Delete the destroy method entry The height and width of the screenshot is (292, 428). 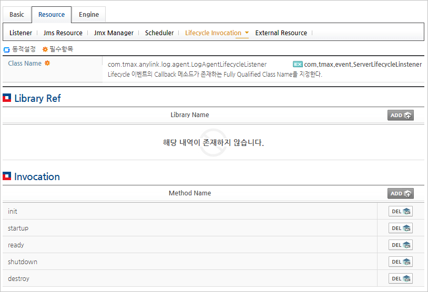(x=400, y=278)
